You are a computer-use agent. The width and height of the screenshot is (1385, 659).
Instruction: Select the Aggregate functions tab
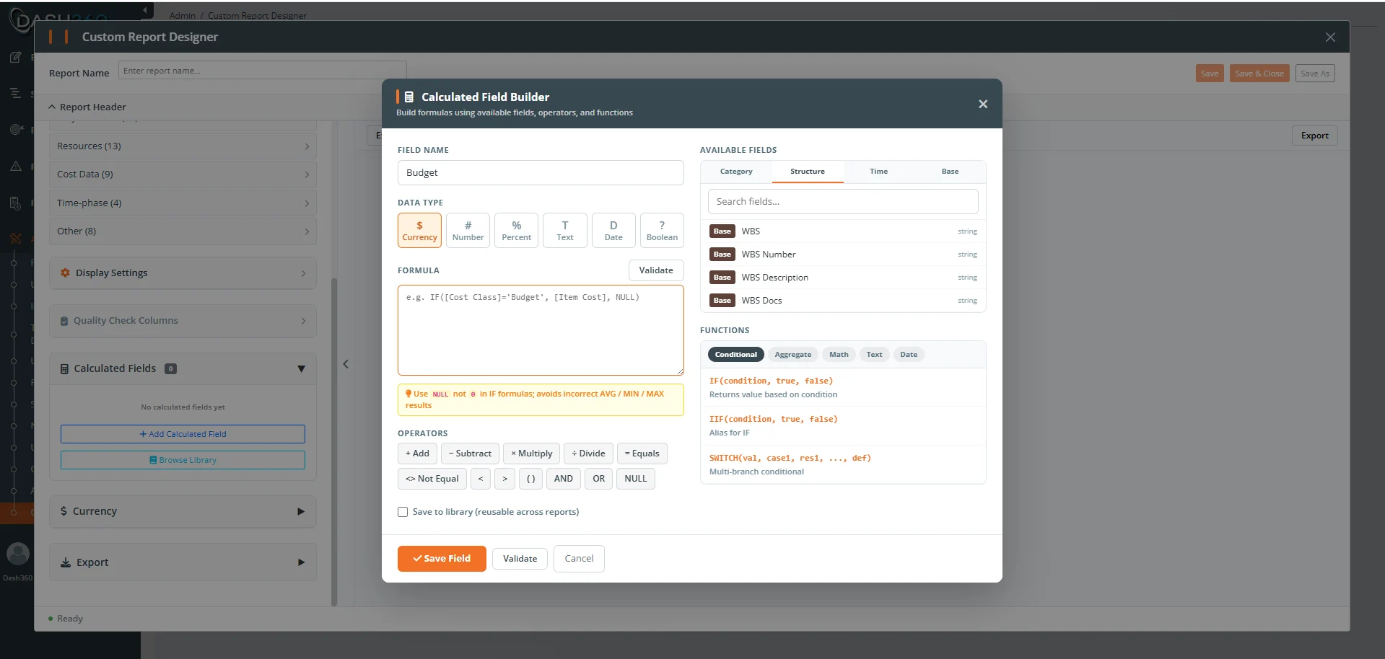[792, 355]
